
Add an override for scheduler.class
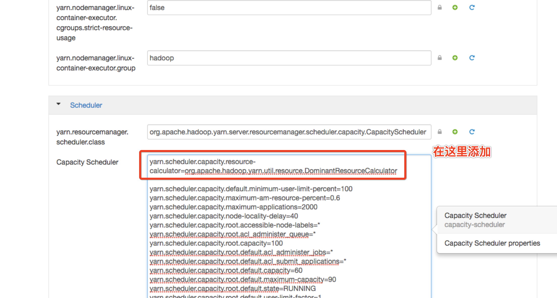455,132
